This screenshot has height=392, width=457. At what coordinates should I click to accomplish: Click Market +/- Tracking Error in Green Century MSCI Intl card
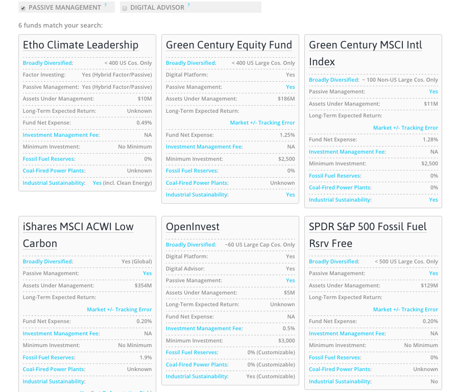coord(405,128)
